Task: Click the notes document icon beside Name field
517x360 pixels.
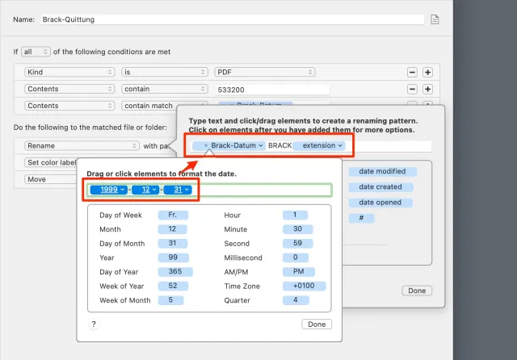Action: click(x=435, y=19)
